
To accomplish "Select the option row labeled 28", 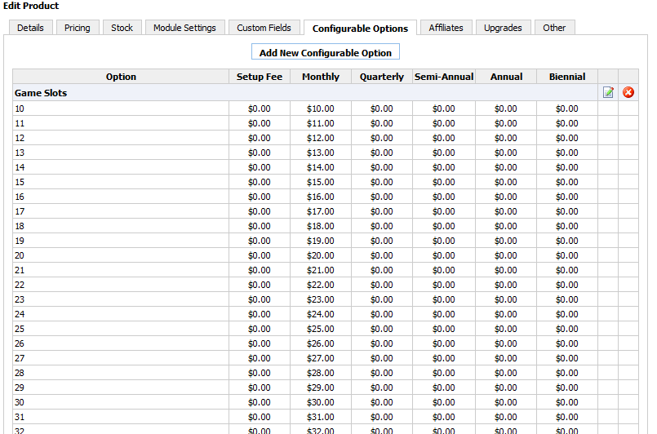I will click(x=326, y=373).
